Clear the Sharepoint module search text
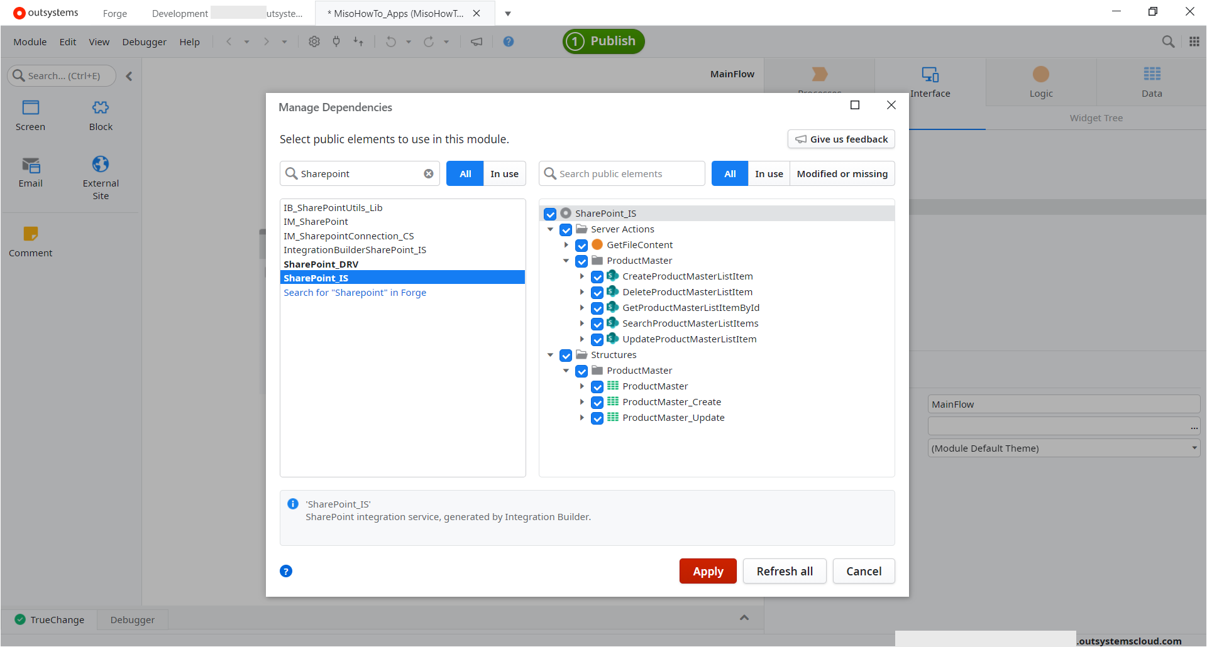 (x=428, y=174)
